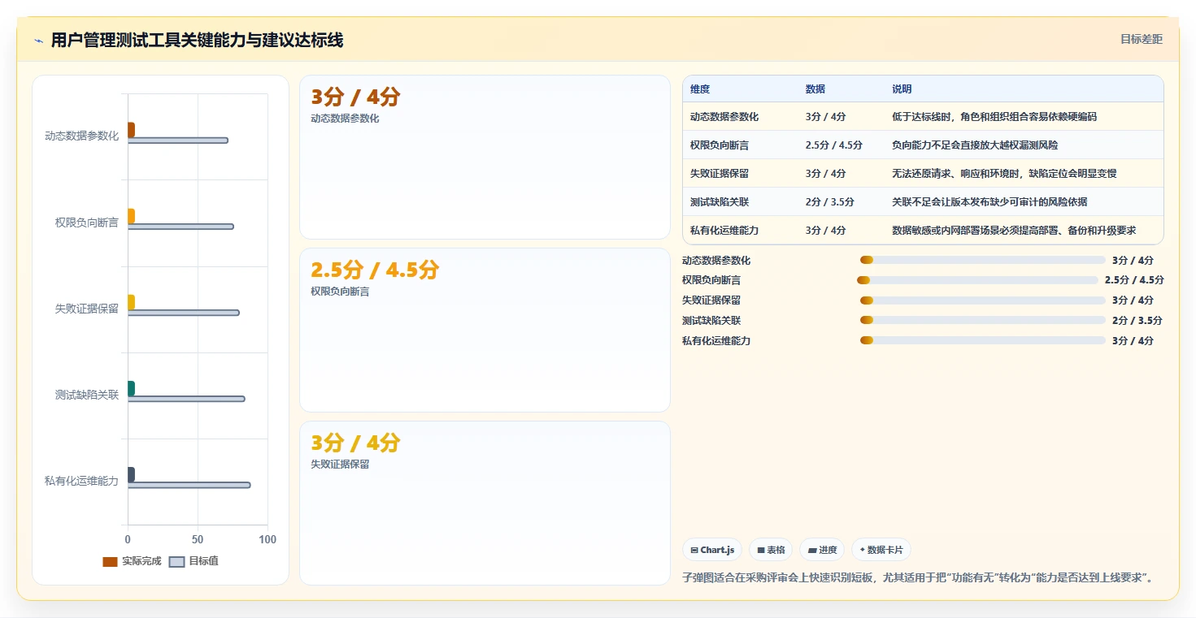Screen dimensions: 1196x618
Task: Click the 动态数据参数化 target bar in the chart
Action: [178, 140]
